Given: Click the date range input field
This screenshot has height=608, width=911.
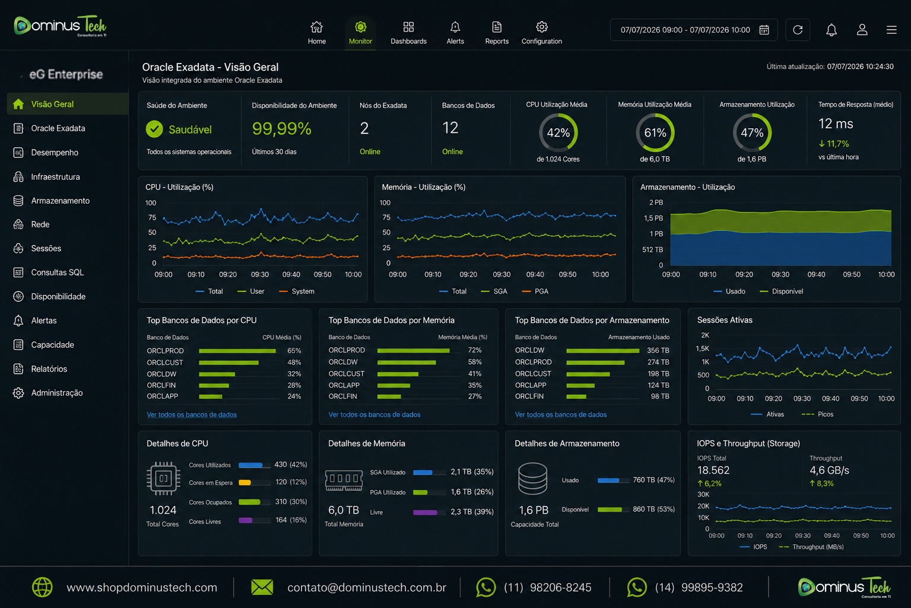Looking at the screenshot, I should (694, 30).
